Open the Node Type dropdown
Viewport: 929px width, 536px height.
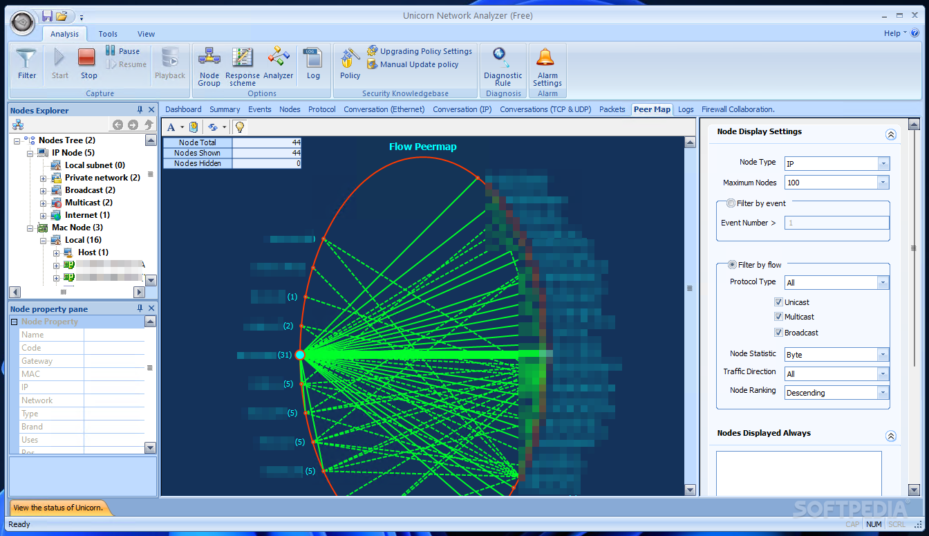pyautogui.click(x=883, y=163)
